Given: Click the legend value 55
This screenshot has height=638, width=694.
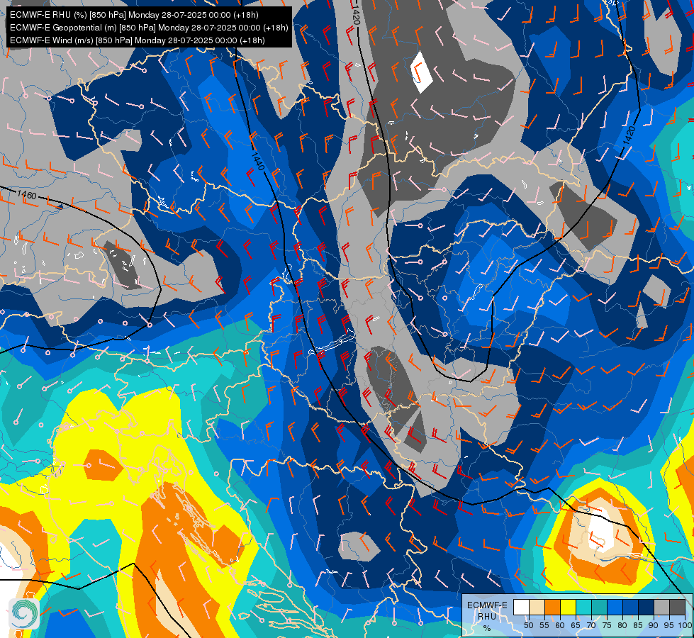Looking at the screenshot, I should [x=544, y=625].
